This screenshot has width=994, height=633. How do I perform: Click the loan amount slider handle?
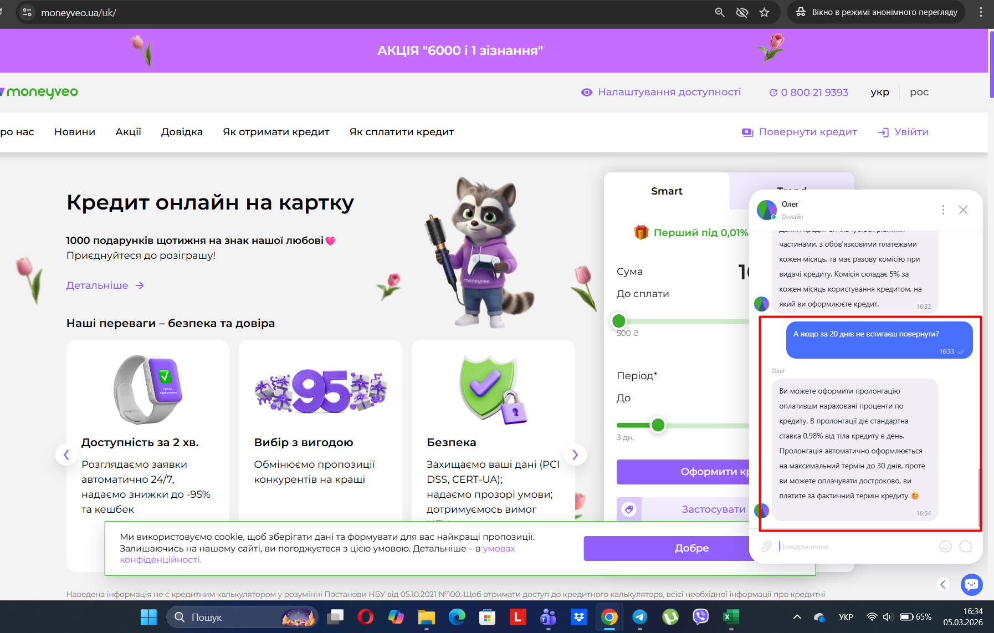click(x=619, y=321)
